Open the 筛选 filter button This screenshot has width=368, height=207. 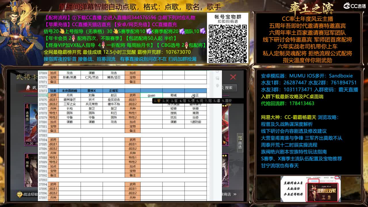click(x=240, y=143)
